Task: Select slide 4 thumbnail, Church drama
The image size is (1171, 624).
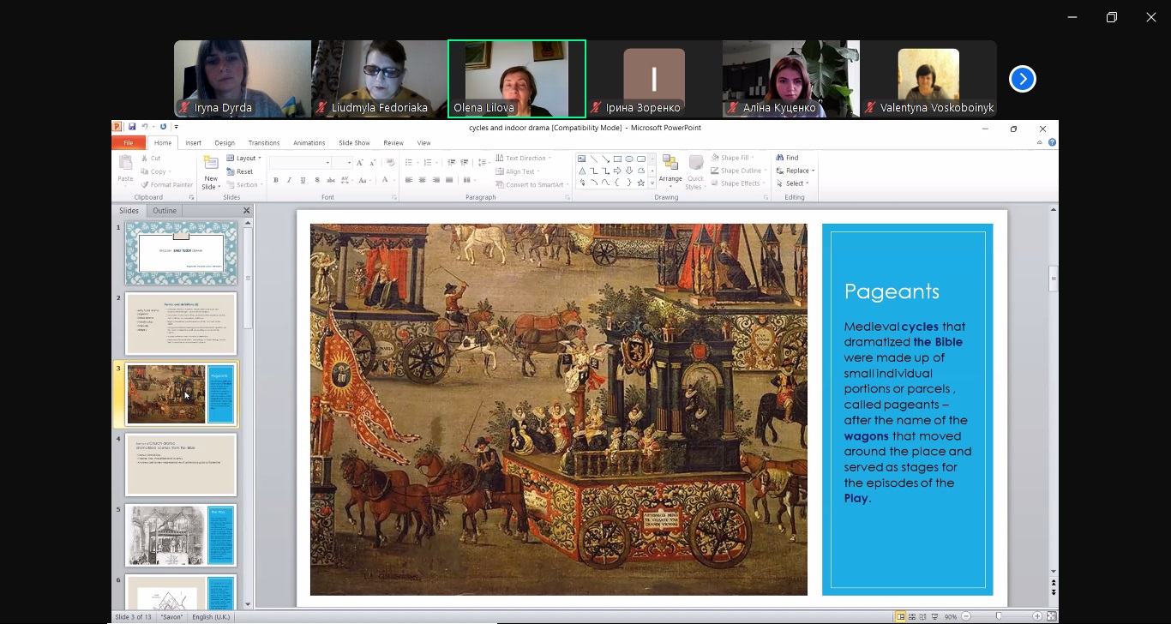Action: pyautogui.click(x=181, y=465)
